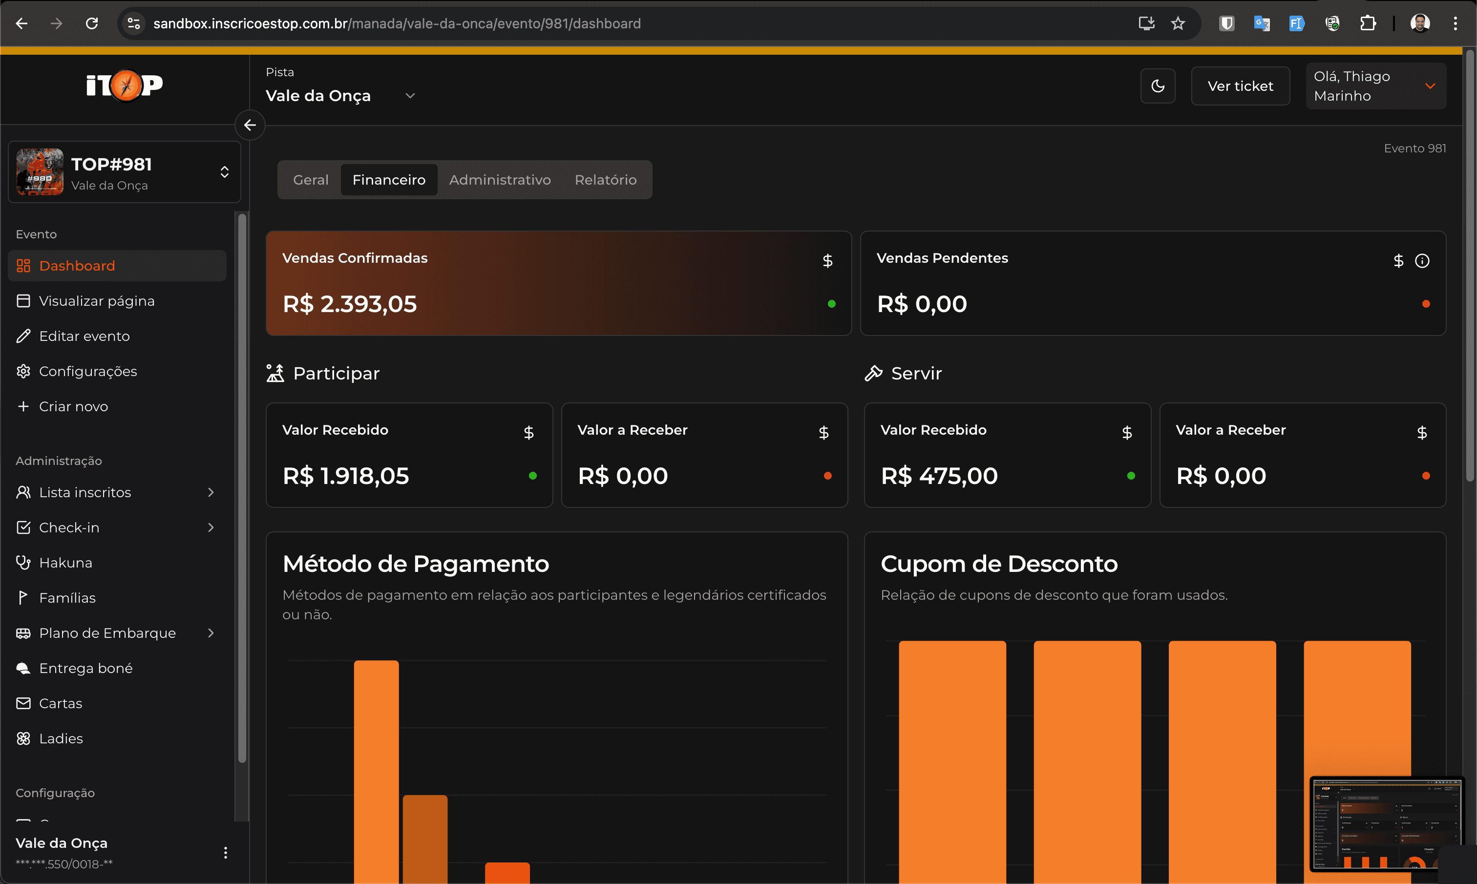Open Cartas in the sidebar
The width and height of the screenshot is (1477, 884).
pyautogui.click(x=117, y=703)
